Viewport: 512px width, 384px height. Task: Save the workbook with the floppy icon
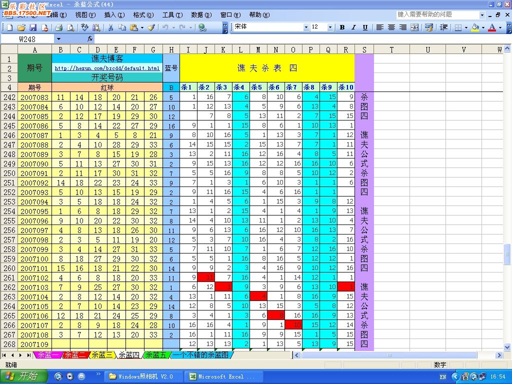(33, 28)
